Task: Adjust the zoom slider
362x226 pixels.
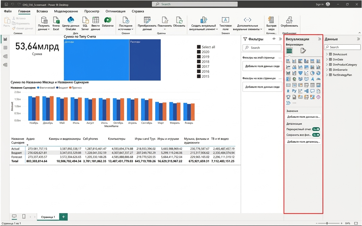Action: click(327, 223)
